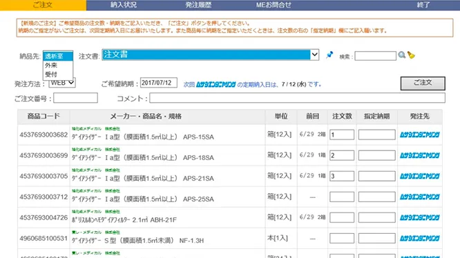Click the NF-1.3H product name
460x258 pixels.
[x=137, y=241]
